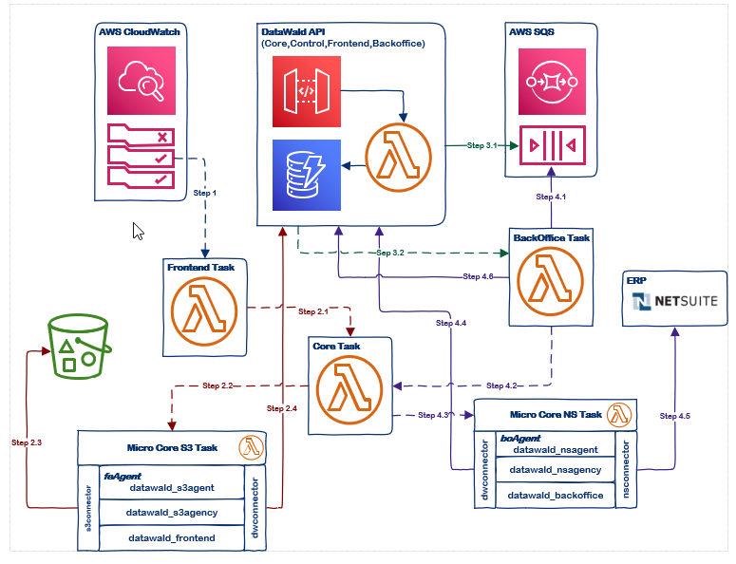Select the ERP label
Image resolution: width=736 pixels, height=564 pixels.
[636, 281]
